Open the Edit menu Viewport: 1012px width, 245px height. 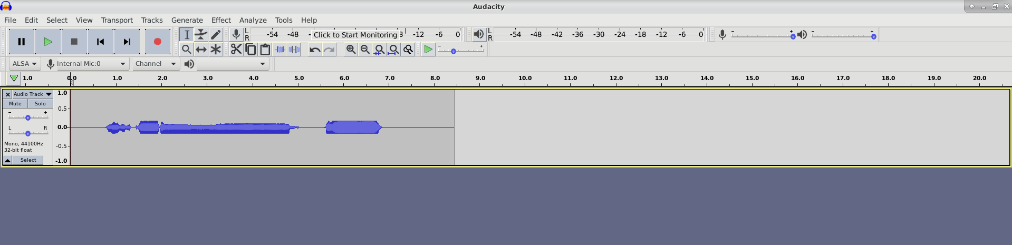[31, 20]
